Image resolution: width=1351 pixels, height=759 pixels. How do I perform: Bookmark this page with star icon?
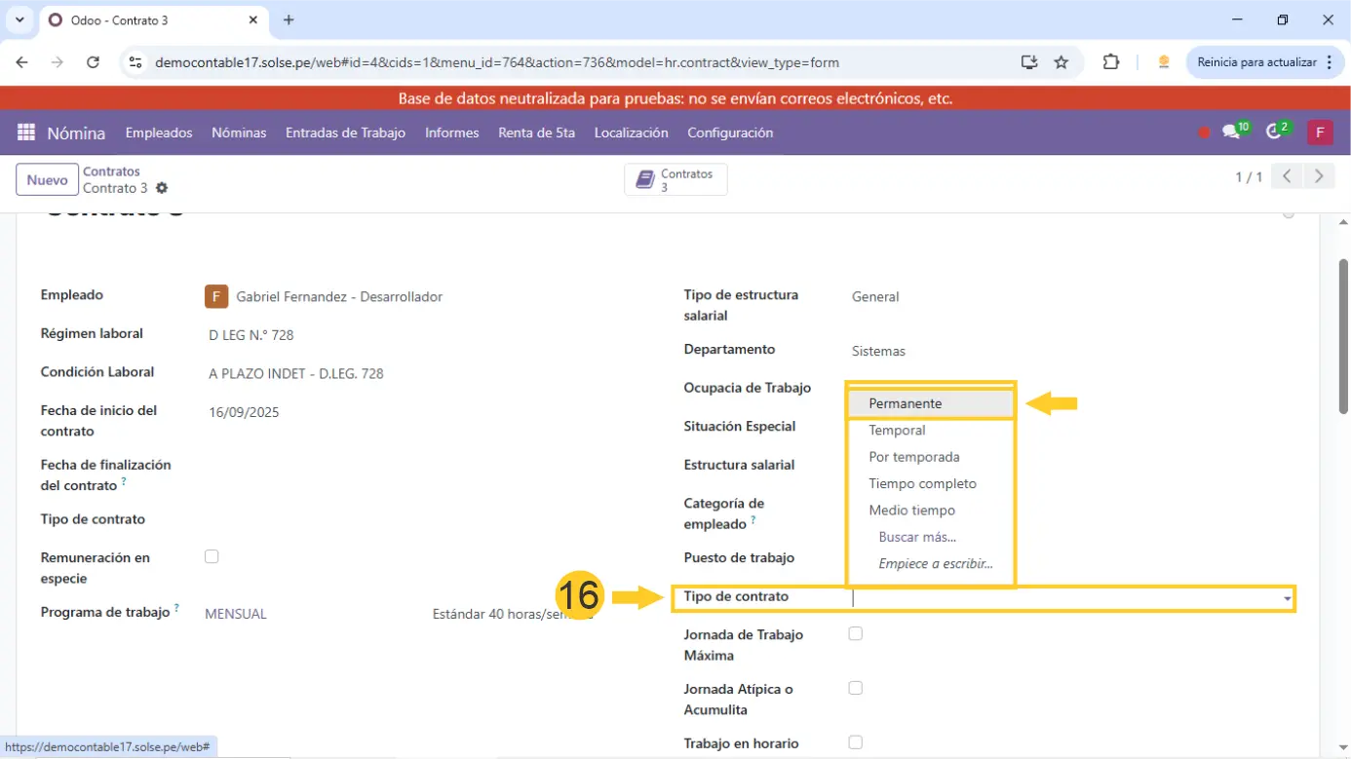point(1061,62)
